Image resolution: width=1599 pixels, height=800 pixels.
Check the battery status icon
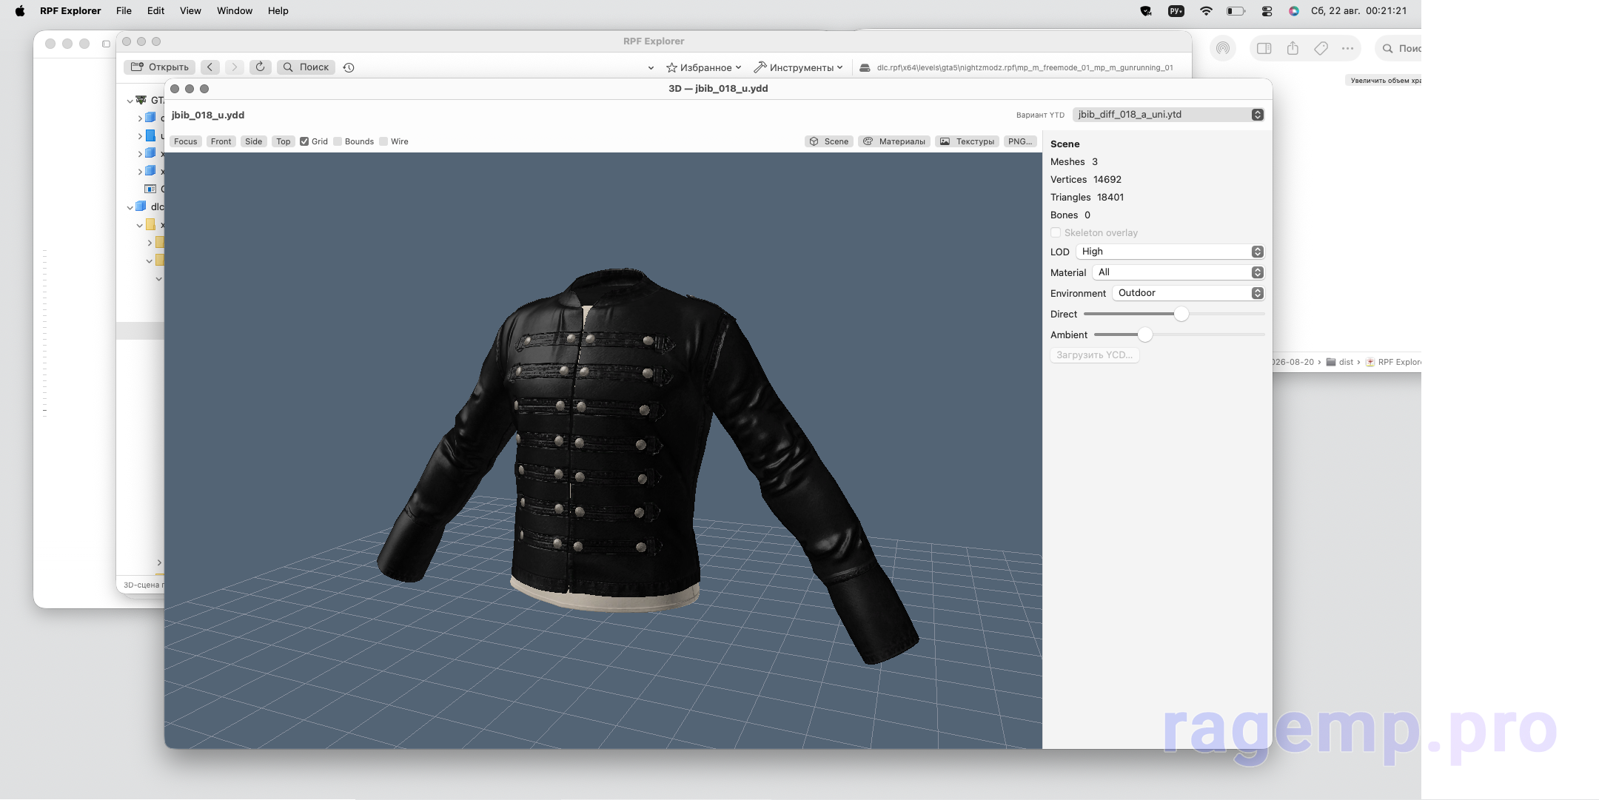[1236, 11]
